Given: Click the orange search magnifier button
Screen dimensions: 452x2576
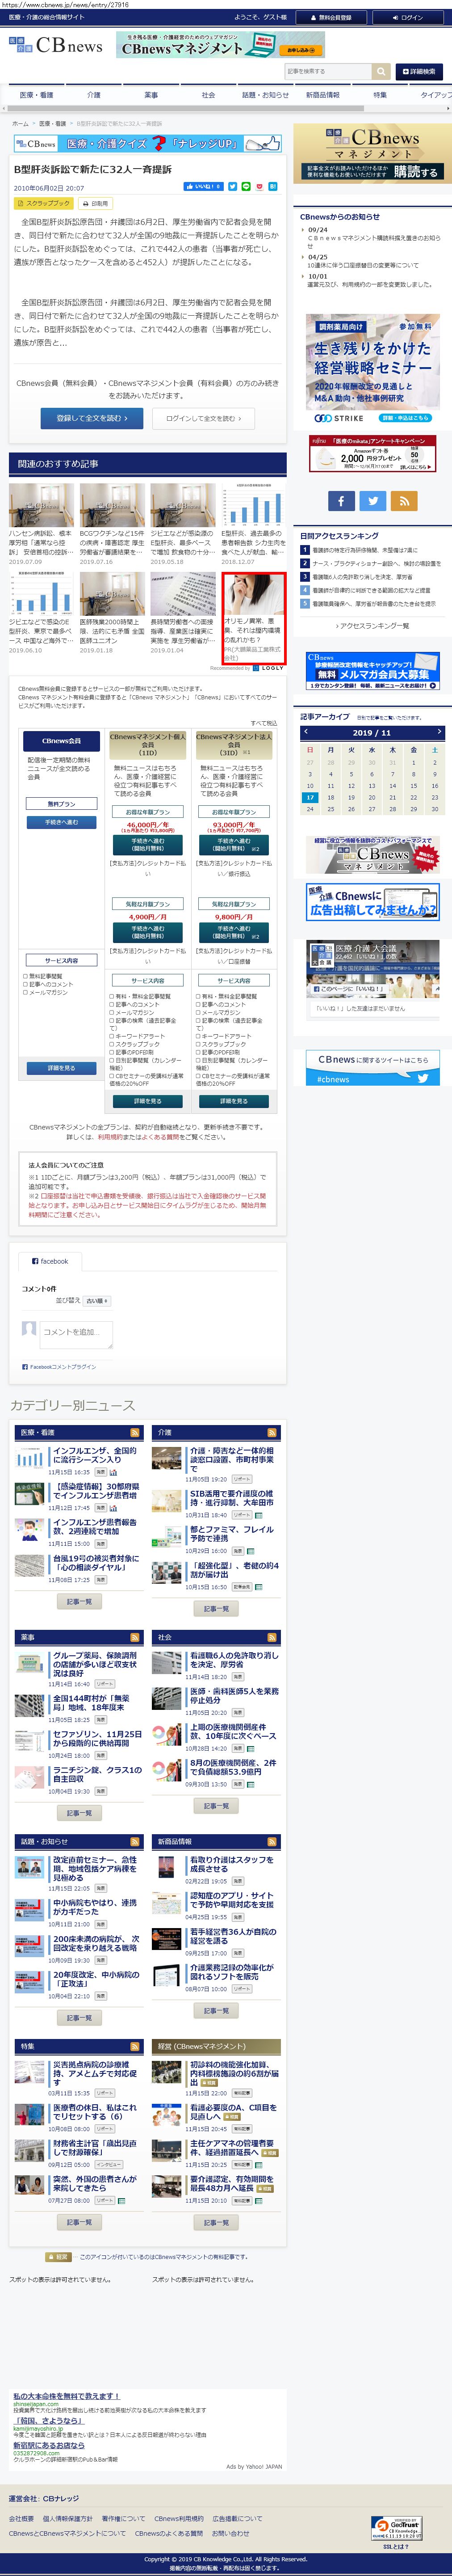Looking at the screenshot, I should pos(381,71).
